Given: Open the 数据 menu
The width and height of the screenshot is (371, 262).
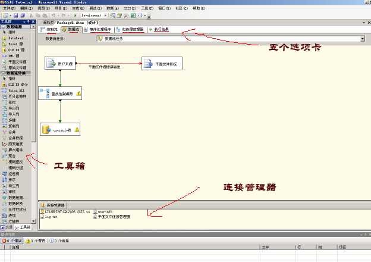Looking at the screenshot, I should [112, 8].
